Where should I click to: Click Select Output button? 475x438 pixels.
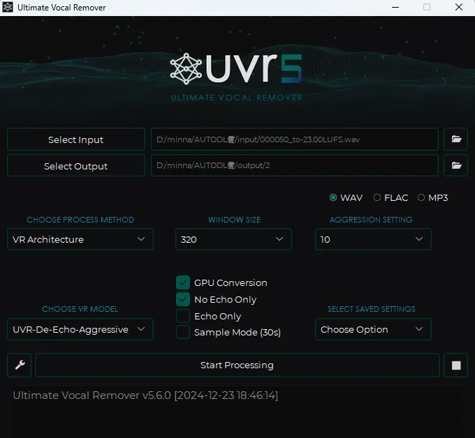76,166
